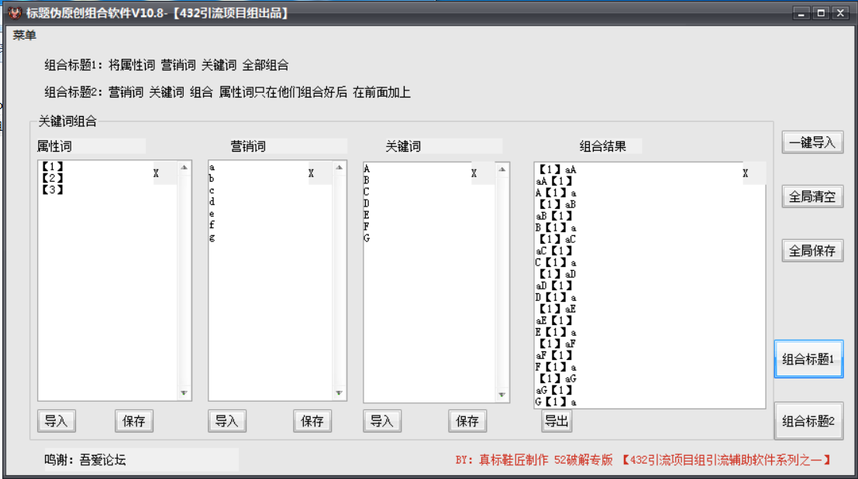858x479 pixels.
Task: Click result line 【1】aA
Action: coord(556,169)
